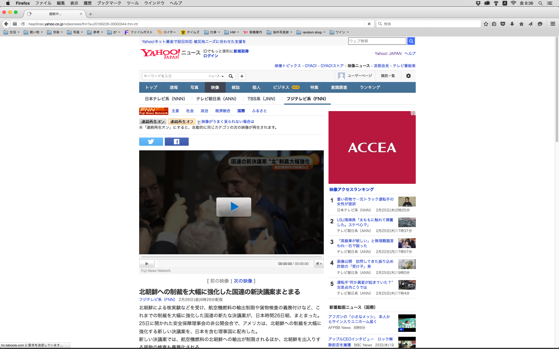The image size is (559, 349).
Task: Click the Firefox bookmark star icon
Action: pos(486,24)
